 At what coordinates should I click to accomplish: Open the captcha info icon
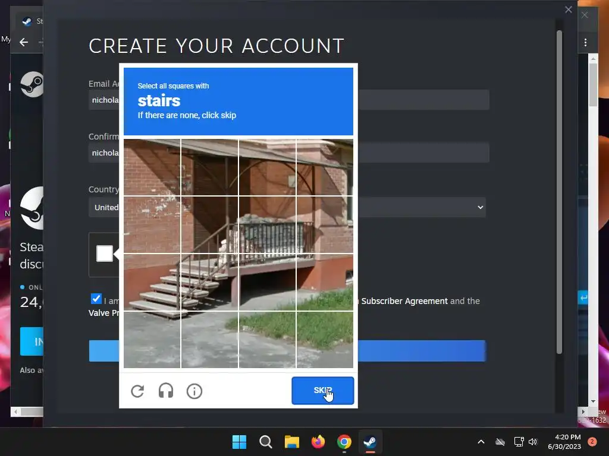pos(194,391)
